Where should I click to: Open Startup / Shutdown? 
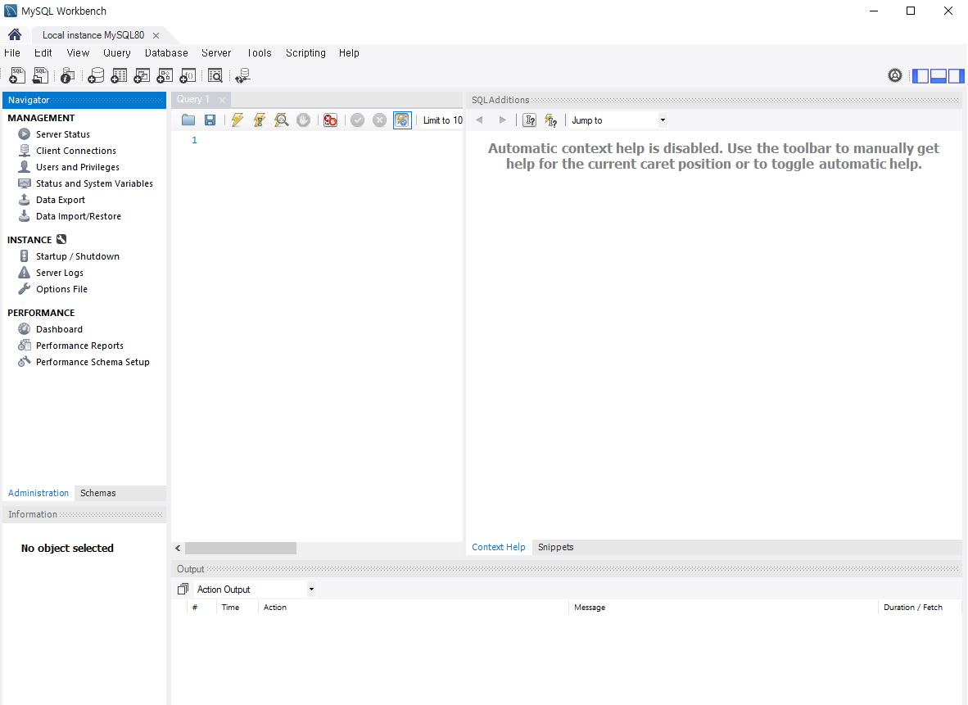click(x=78, y=256)
